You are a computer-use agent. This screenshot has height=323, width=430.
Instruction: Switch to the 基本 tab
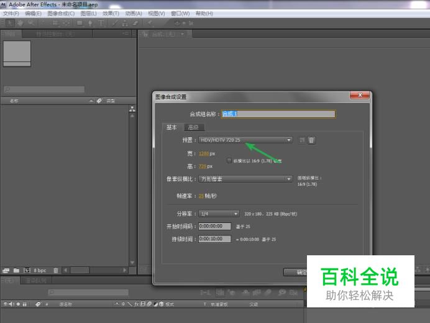171,127
